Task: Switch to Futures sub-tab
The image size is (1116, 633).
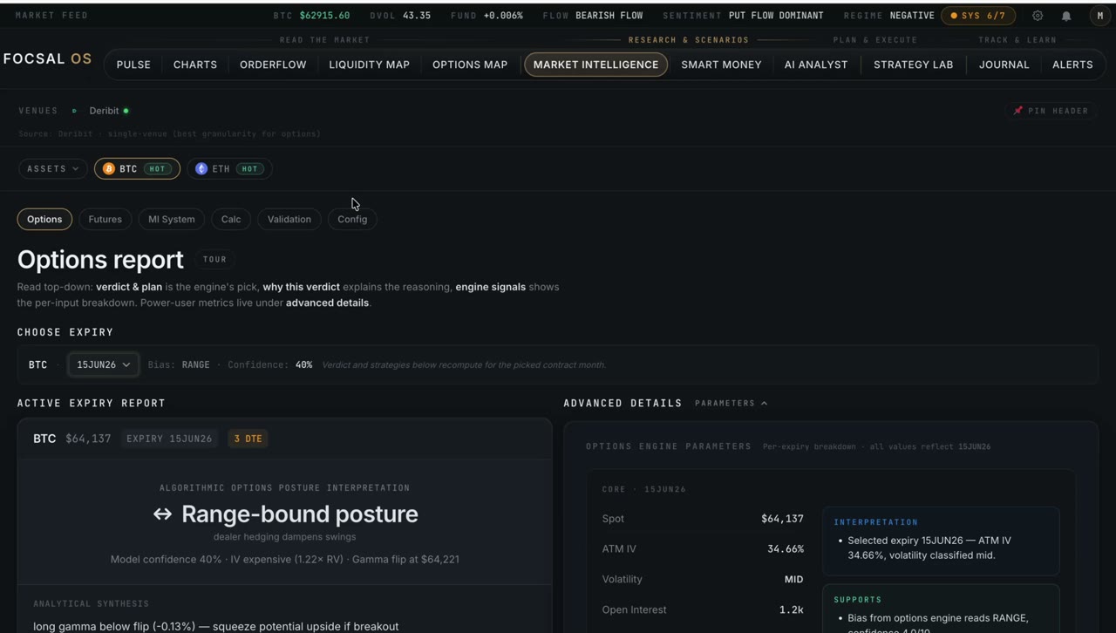Action: tap(105, 219)
